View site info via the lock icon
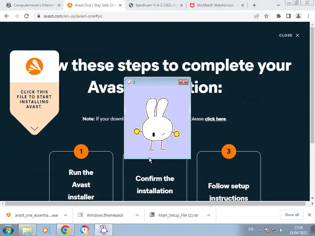Screen dimensions: 315x236 tap(39, 16)
